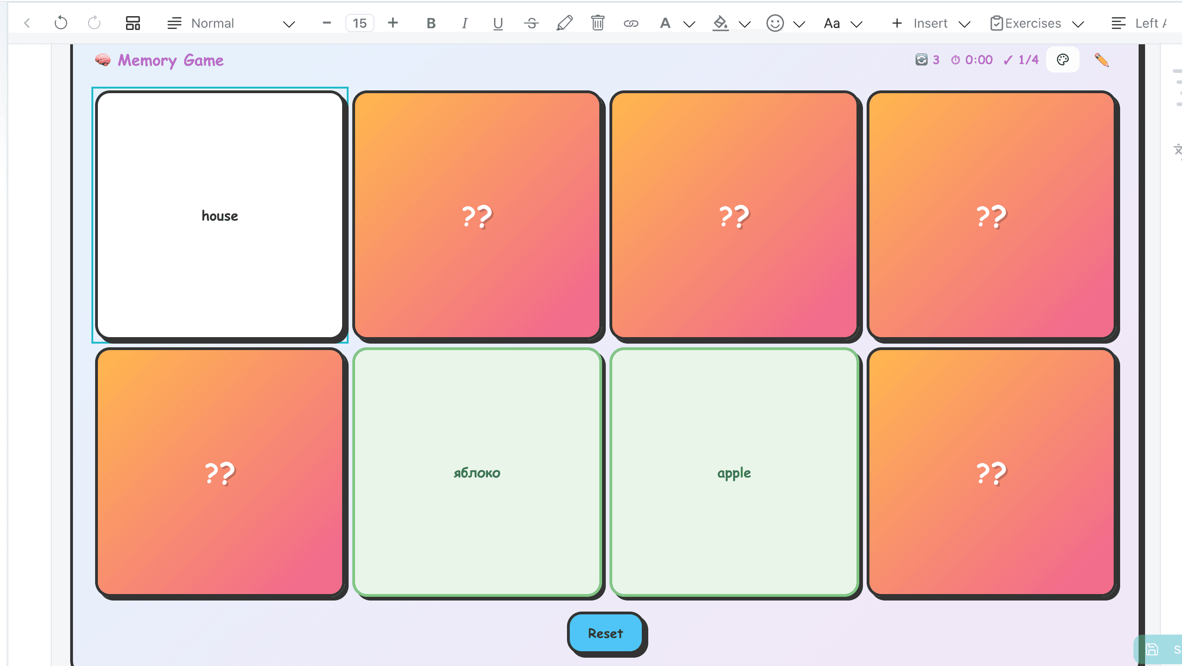This screenshot has width=1182, height=666.
Task: Select the highlighter pen tool
Action: coord(564,23)
